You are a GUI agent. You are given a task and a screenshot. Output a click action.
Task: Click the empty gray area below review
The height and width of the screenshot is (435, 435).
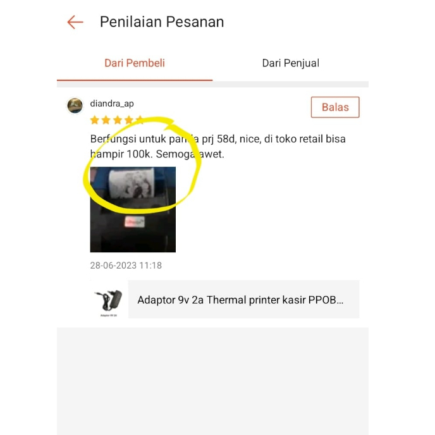click(213, 381)
